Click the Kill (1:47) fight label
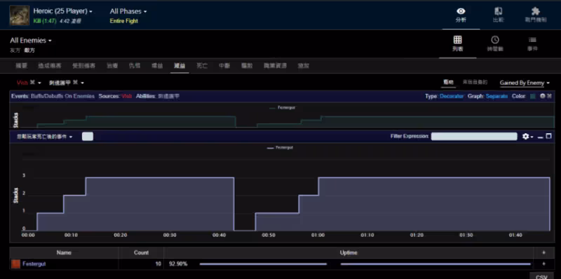The width and height of the screenshot is (561, 279). [x=46, y=21]
